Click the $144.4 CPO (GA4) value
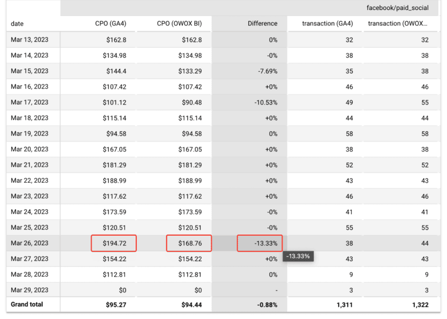 117,71
